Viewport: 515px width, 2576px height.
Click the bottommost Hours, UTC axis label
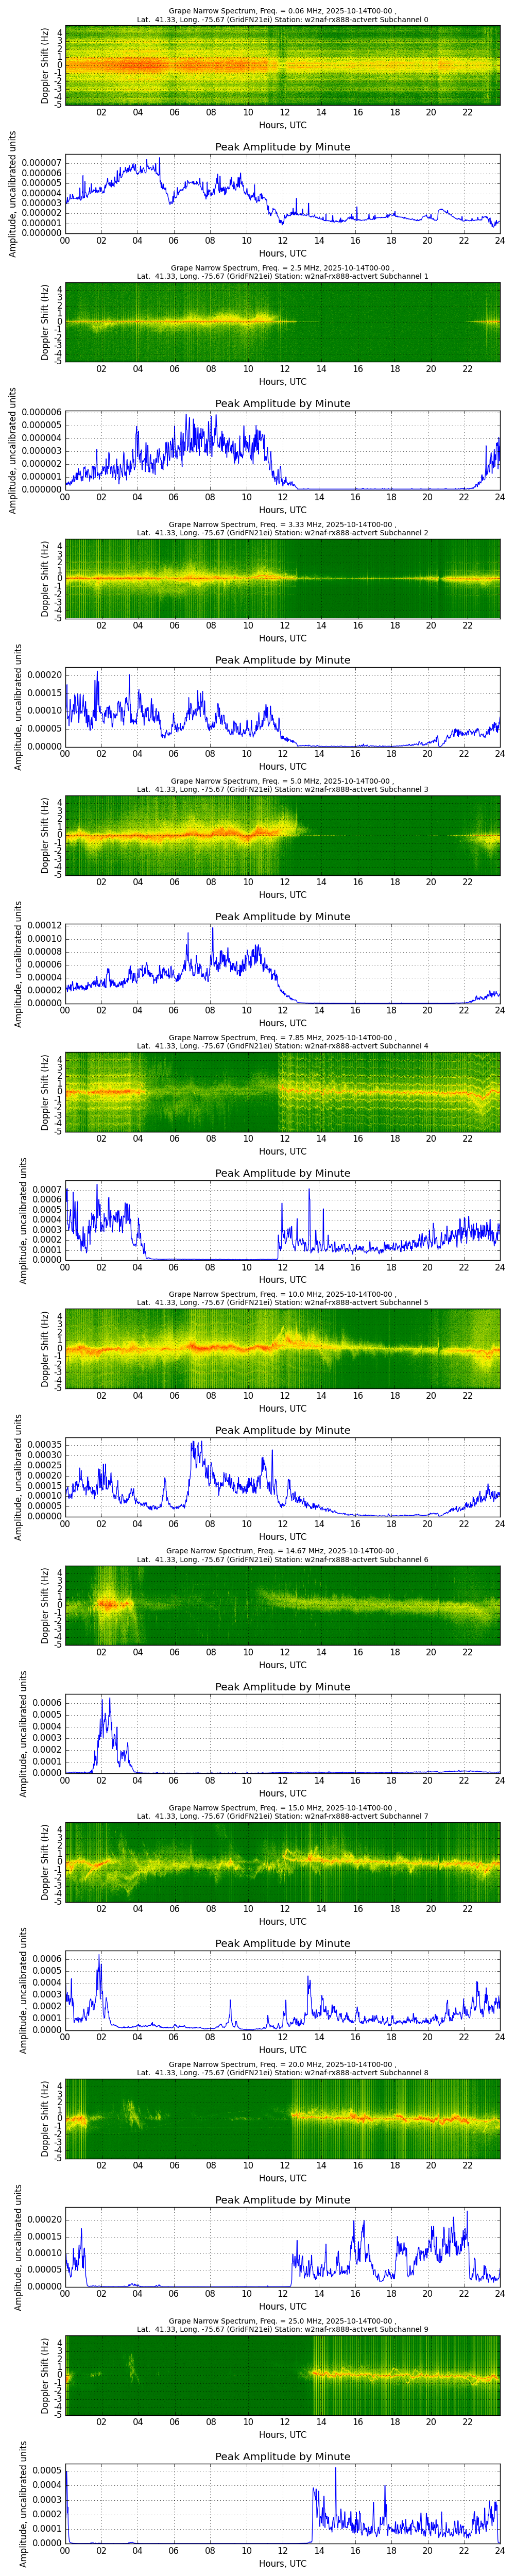click(x=282, y=2563)
